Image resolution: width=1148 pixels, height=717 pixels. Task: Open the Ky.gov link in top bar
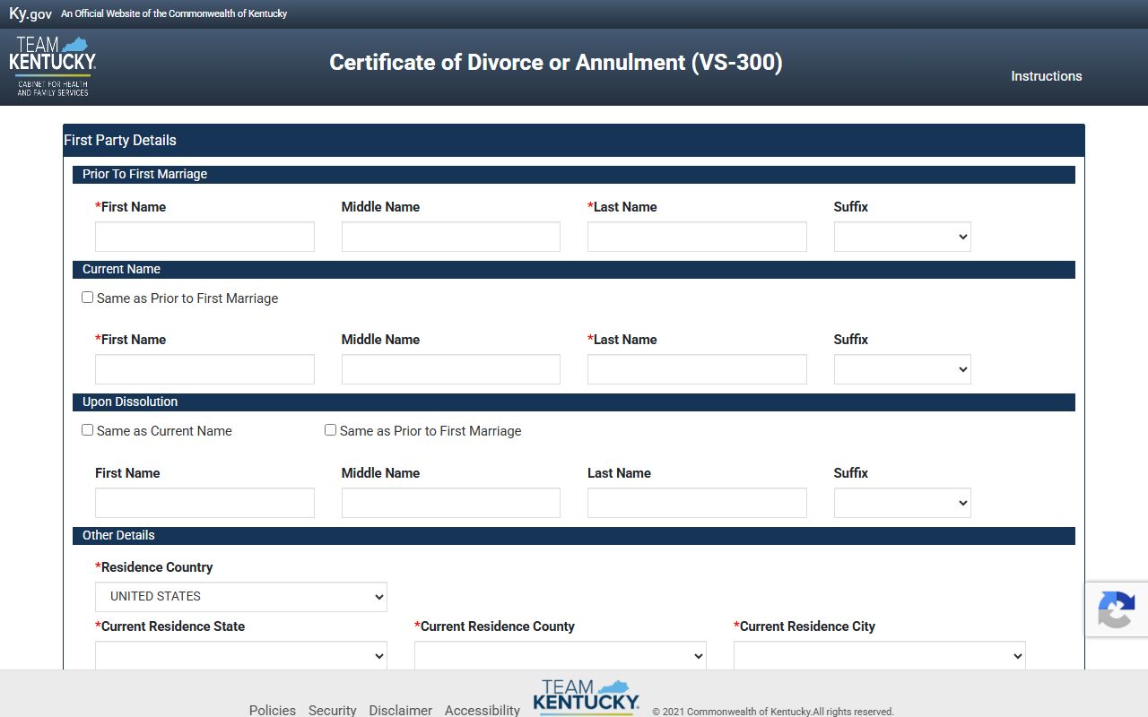pos(30,13)
